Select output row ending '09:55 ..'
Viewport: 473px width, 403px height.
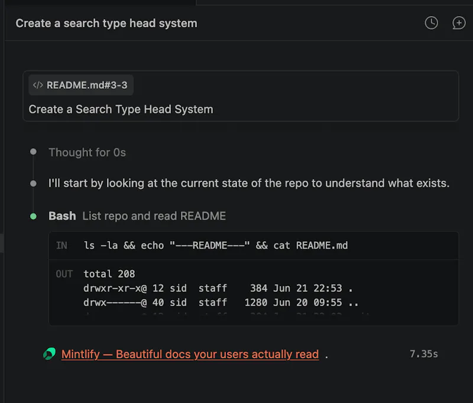pyautogui.click(x=221, y=303)
